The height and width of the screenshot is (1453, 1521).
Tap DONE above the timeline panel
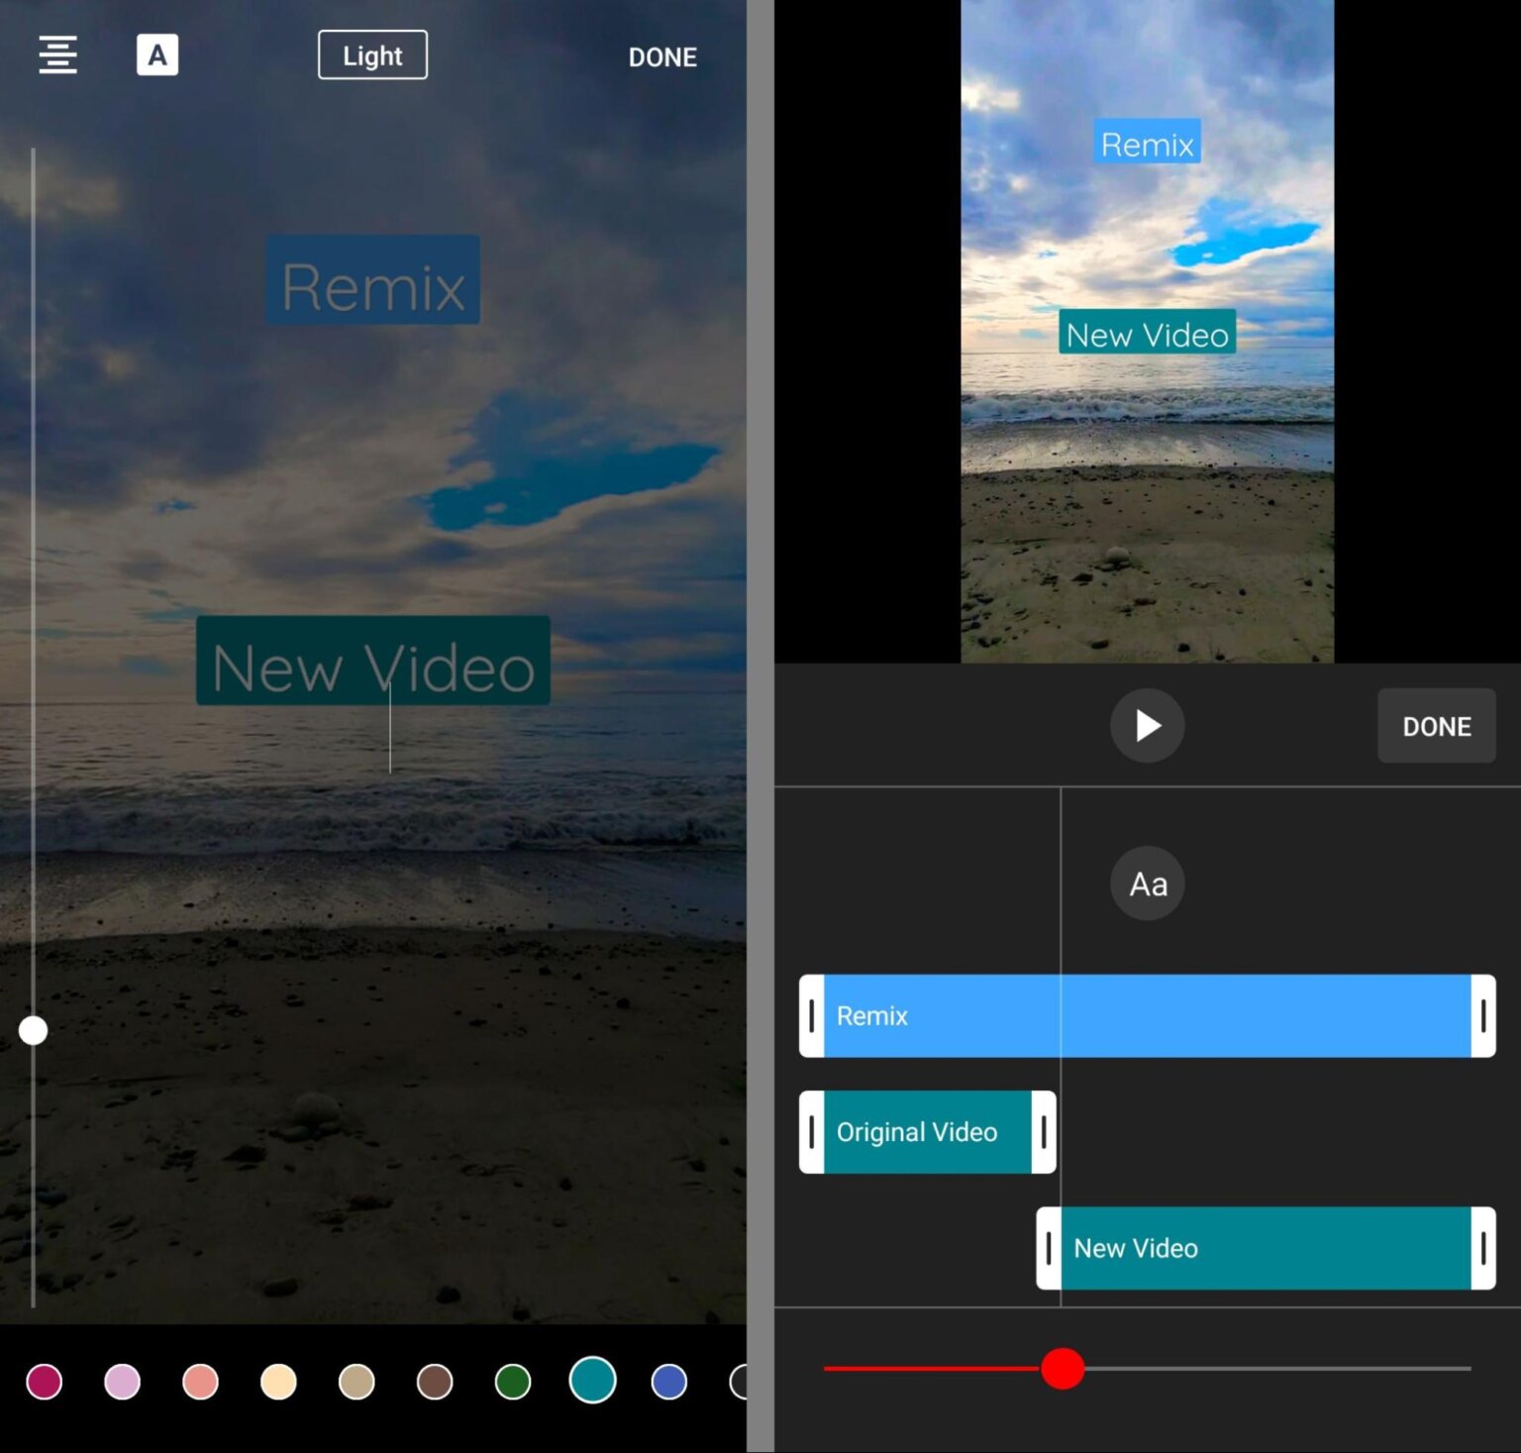[x=1436, y=725]
